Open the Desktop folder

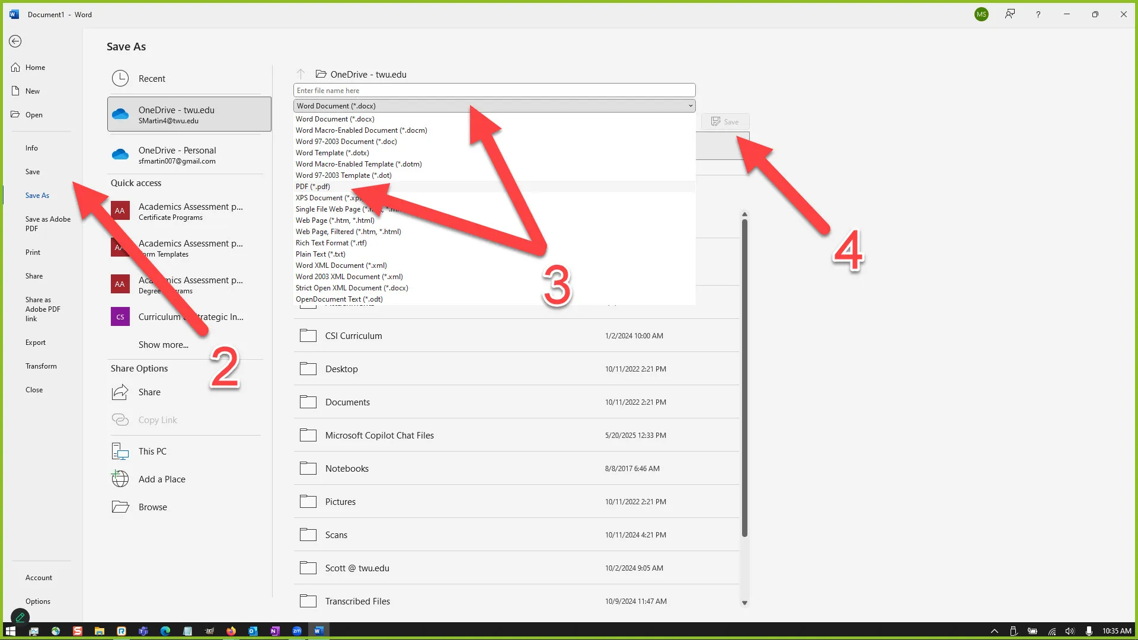pos(516,369)
